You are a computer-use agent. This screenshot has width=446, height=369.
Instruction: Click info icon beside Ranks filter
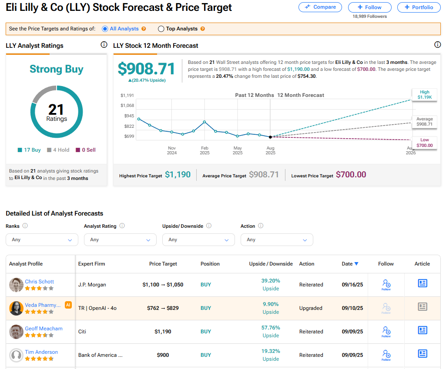(25, 226)
